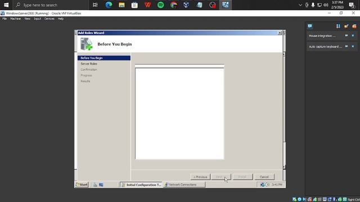Click the orange notification panel icon
Viewport: 360px width, 202px height.
coord(354,26)
